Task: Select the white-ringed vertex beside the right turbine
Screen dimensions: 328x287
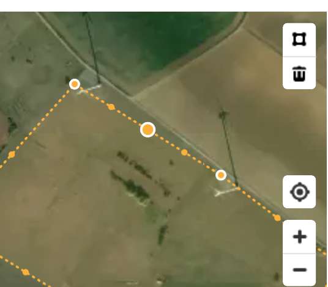Action: pyautogui.click(x=221, y=175)
